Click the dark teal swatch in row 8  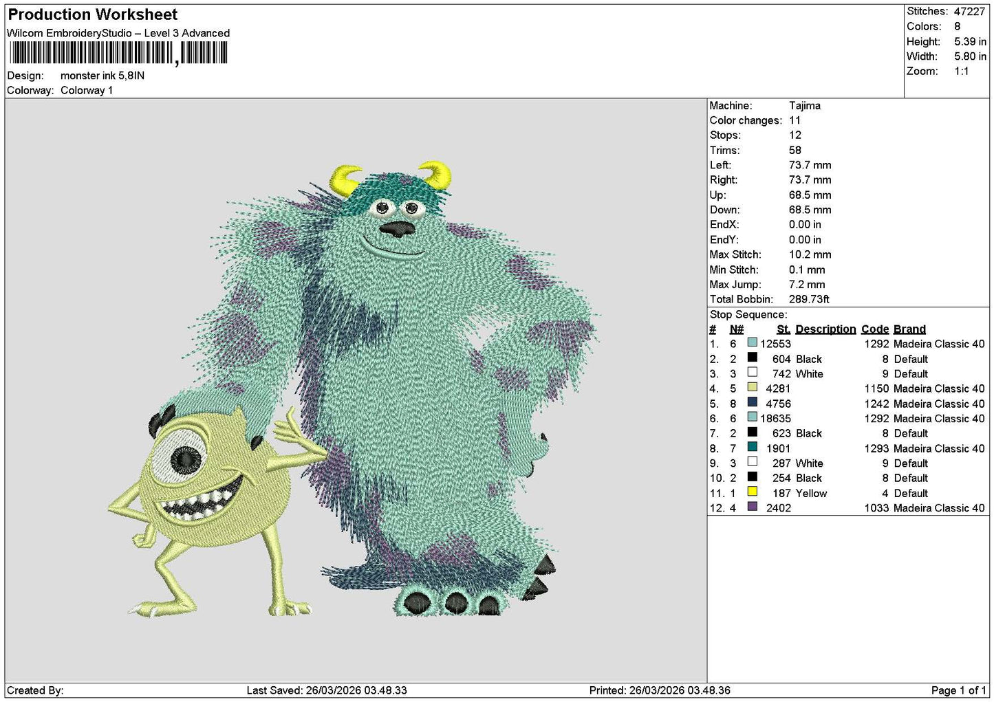point(753,447)
